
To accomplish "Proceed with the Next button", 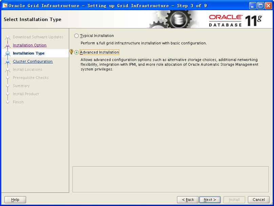I will (x=210, y=200).
